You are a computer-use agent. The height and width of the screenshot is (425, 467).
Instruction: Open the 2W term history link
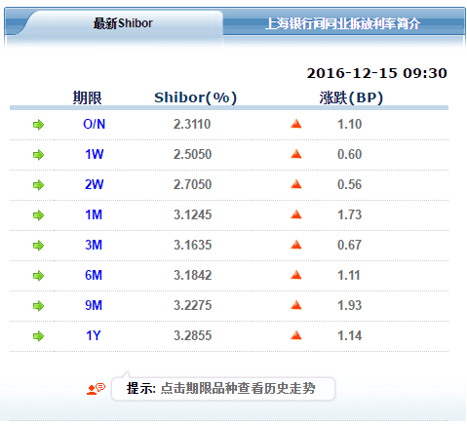(x=95, y=184)
